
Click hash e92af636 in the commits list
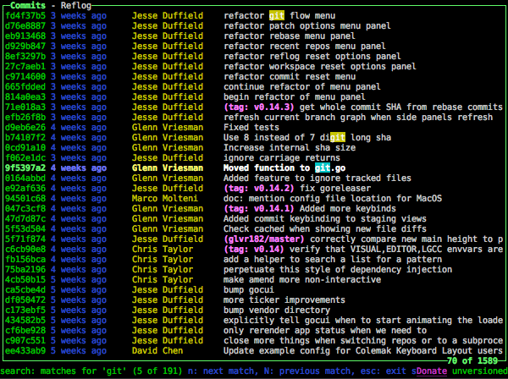pos(25,188)
